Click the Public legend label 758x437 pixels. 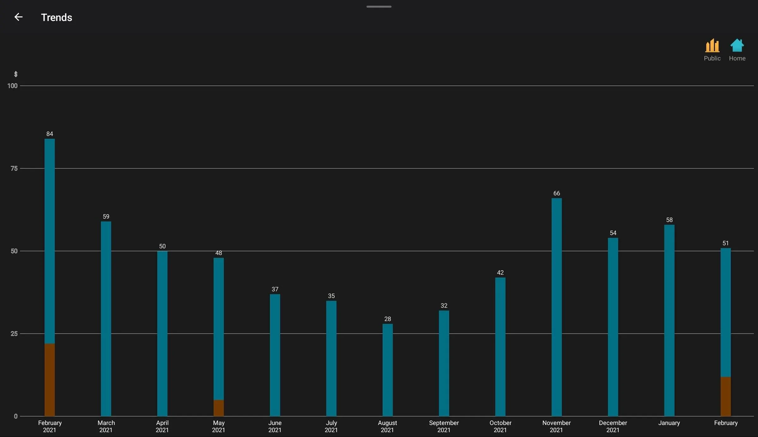point(712,58)
